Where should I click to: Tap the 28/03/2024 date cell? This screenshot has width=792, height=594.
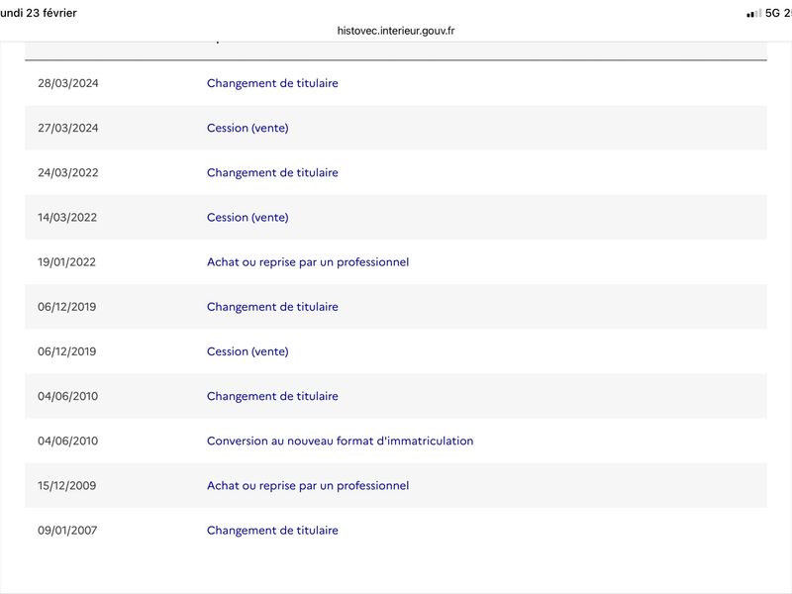(x=68, y=83)
